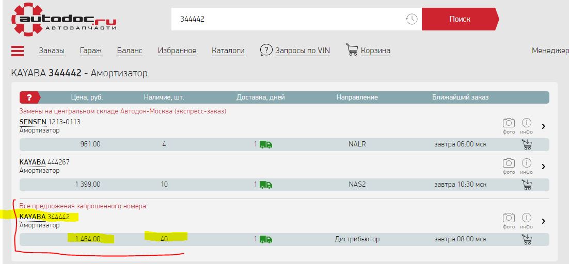Sort by Доставка, дней column header
The image size is (569, 264).
point(261,97)
